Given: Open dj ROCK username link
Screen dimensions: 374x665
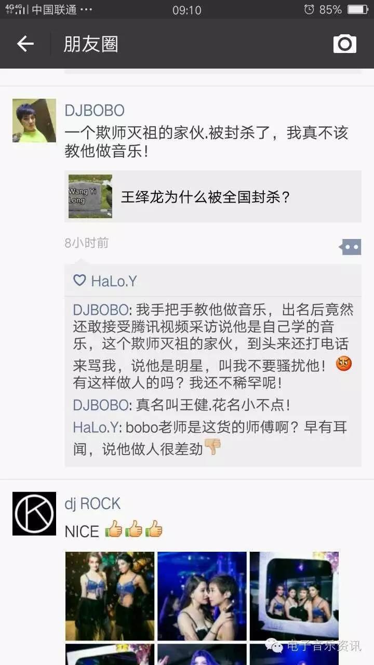Looking at the screenshot, I should tap(92, 503).
